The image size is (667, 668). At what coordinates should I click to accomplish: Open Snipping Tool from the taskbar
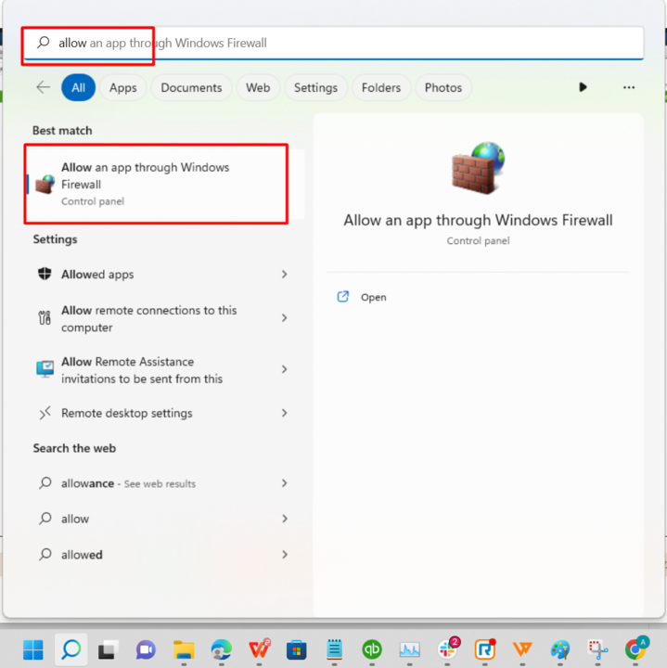[598, 649]
